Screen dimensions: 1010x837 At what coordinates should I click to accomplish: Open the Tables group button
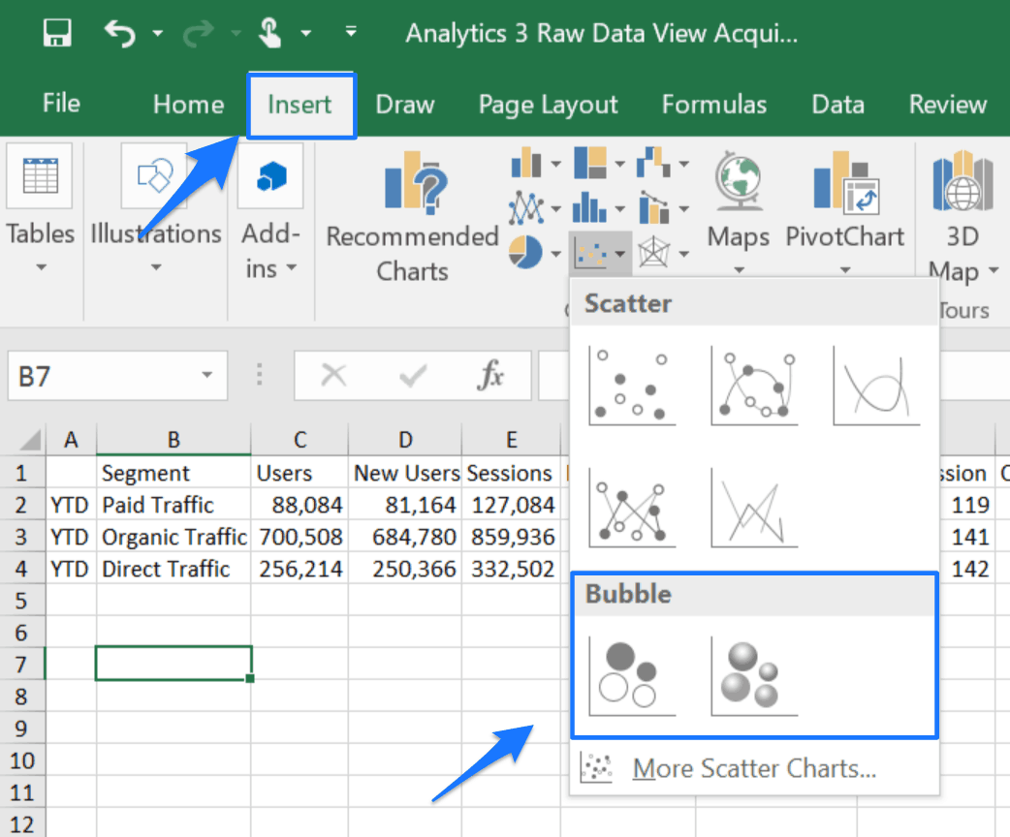(40, 209)
